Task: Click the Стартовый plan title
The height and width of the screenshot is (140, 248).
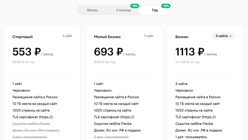Action: point(23,37)
